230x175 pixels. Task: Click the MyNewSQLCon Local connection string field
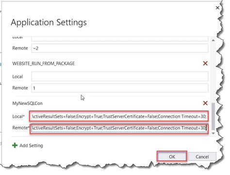[x=119, y=116]
